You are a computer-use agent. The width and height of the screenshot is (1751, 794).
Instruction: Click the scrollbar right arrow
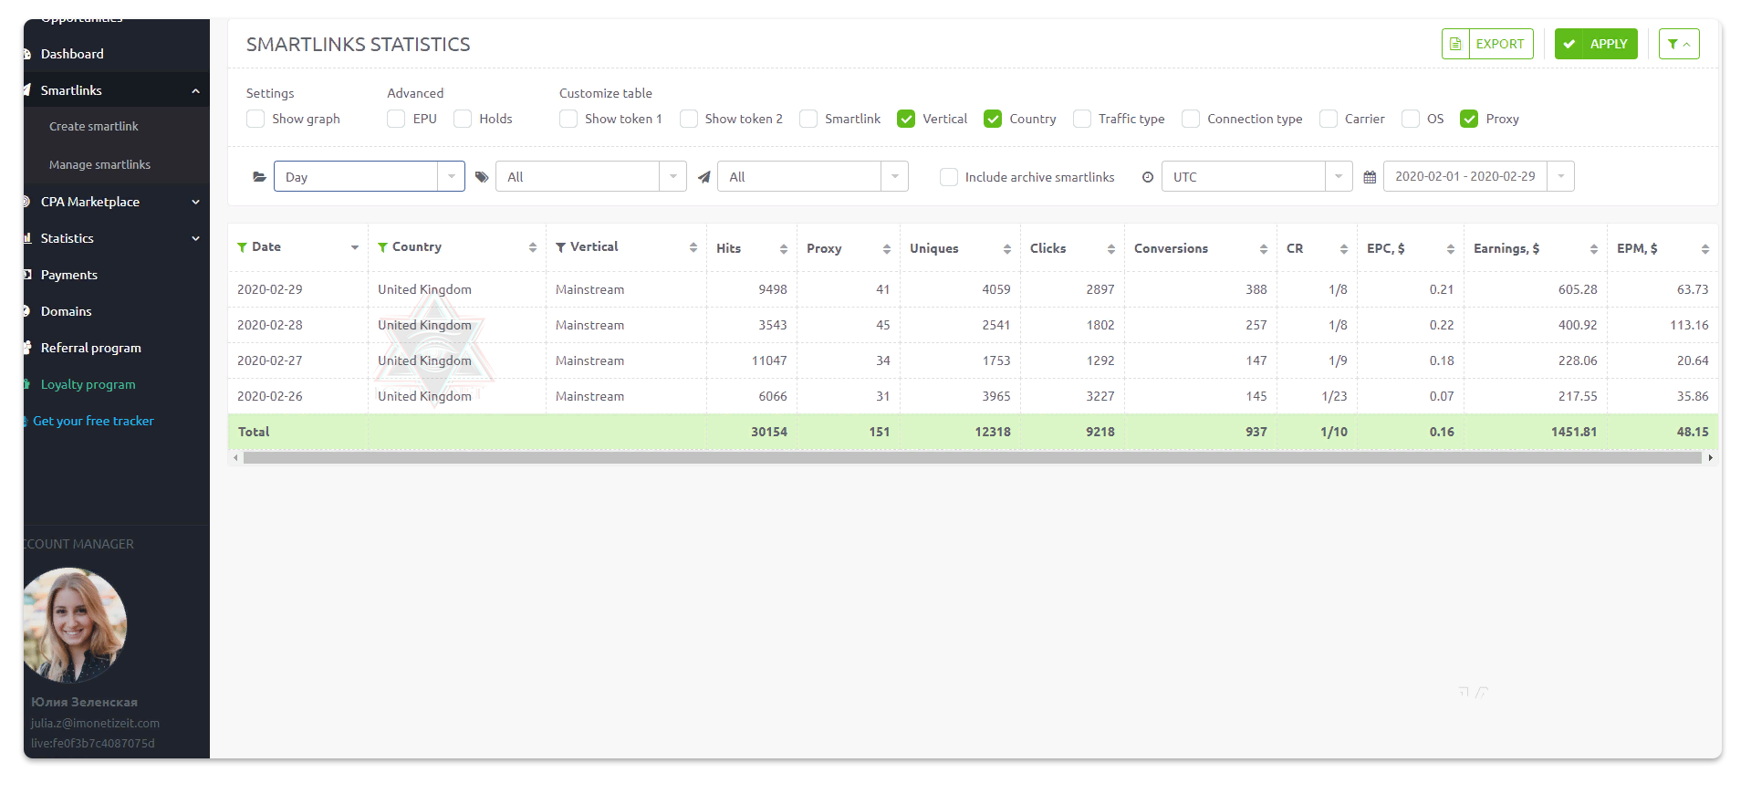click(1711, 458)
